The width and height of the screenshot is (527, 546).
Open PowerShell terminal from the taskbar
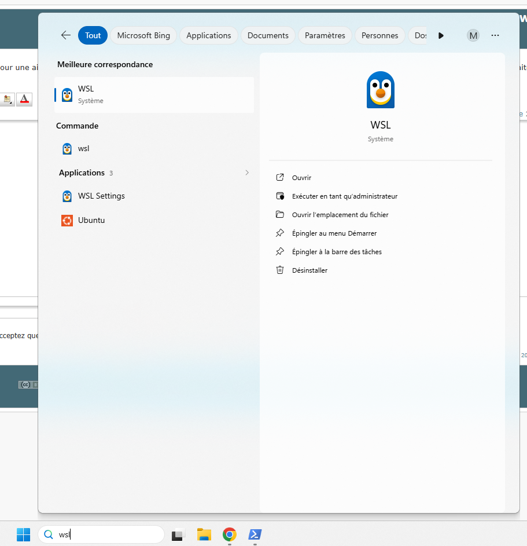click(x=255, y=534)
